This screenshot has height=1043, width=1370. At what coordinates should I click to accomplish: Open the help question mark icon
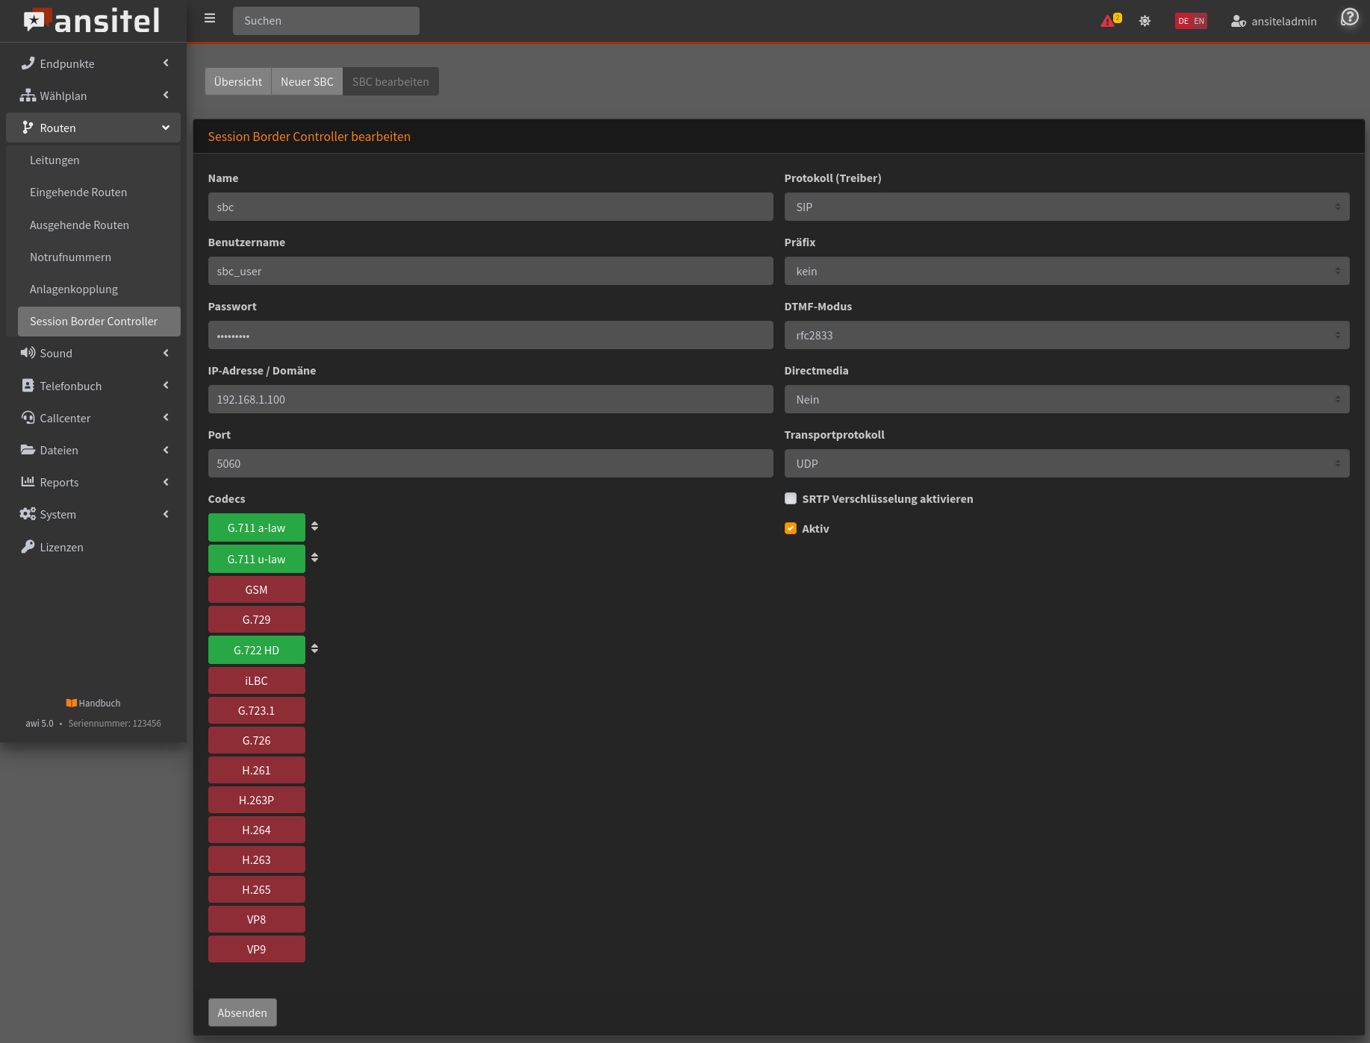click(x=1349, y=17)
